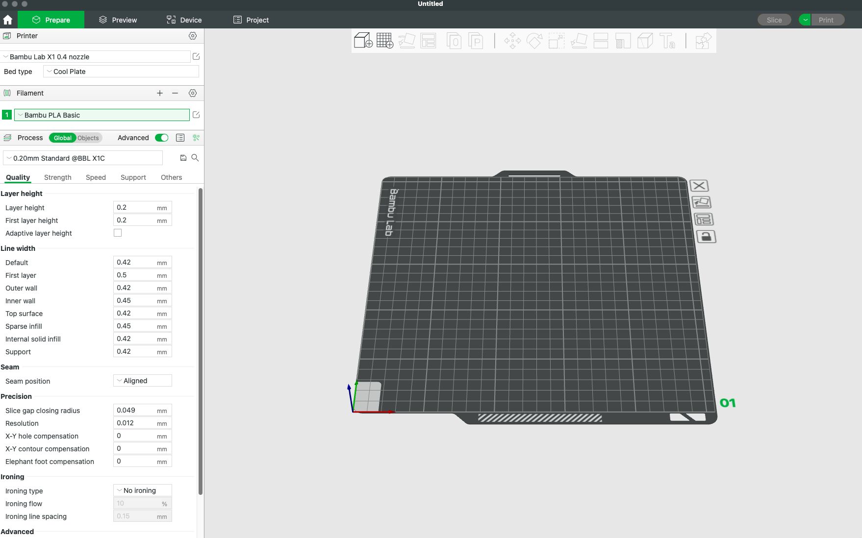Click the Slice button

[774, 20]
